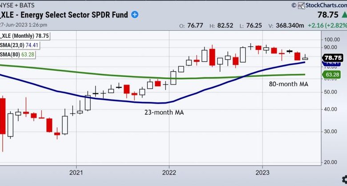Open the settings gear icon
The width and height of the screenshot is (347, 186).
tap(345, 179)
